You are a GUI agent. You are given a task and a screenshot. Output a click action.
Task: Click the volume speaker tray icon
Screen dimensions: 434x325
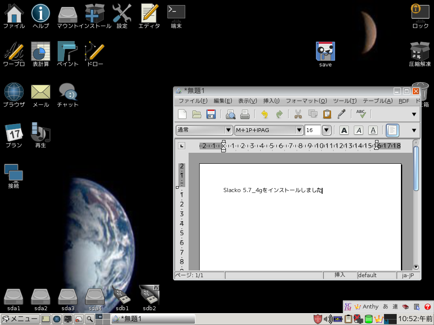tap(328, 319)
